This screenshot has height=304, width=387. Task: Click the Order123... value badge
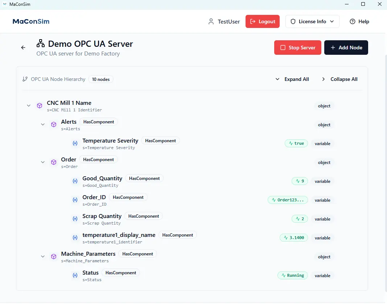[288, 200]
